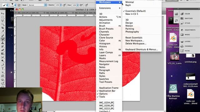The height and width of the screenshot is (112, 200).
Task: Select the Type tool
Action: click(2, 69)
